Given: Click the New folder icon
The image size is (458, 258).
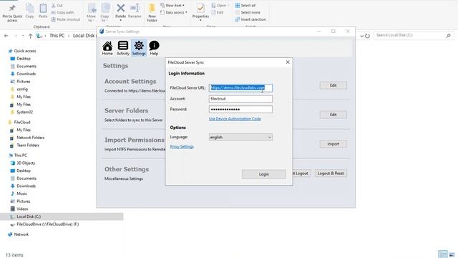Looking at the screenshot, I should pyautogui.click(x=152, y=13).
